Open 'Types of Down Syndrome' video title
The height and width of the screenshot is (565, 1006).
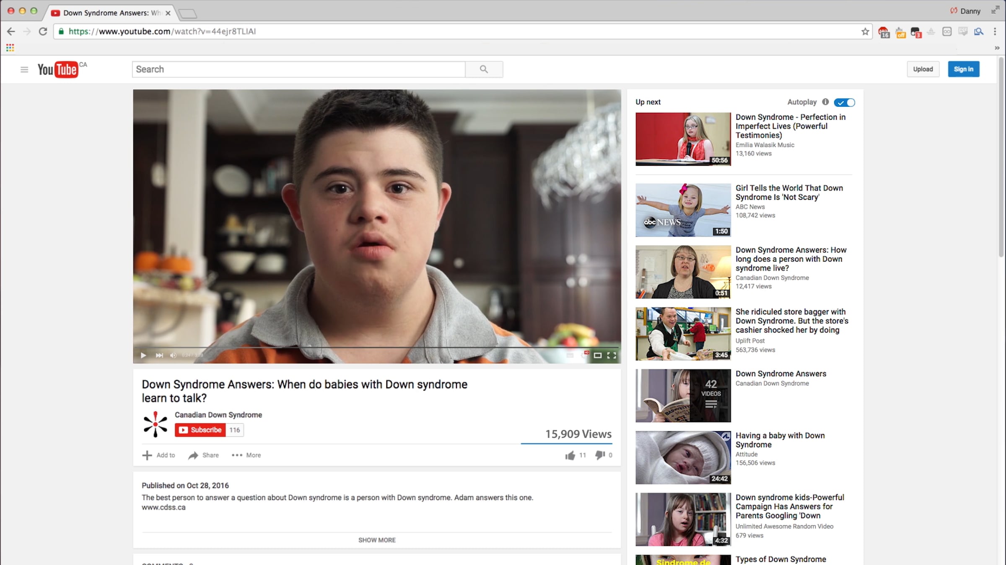coord(780,559)
